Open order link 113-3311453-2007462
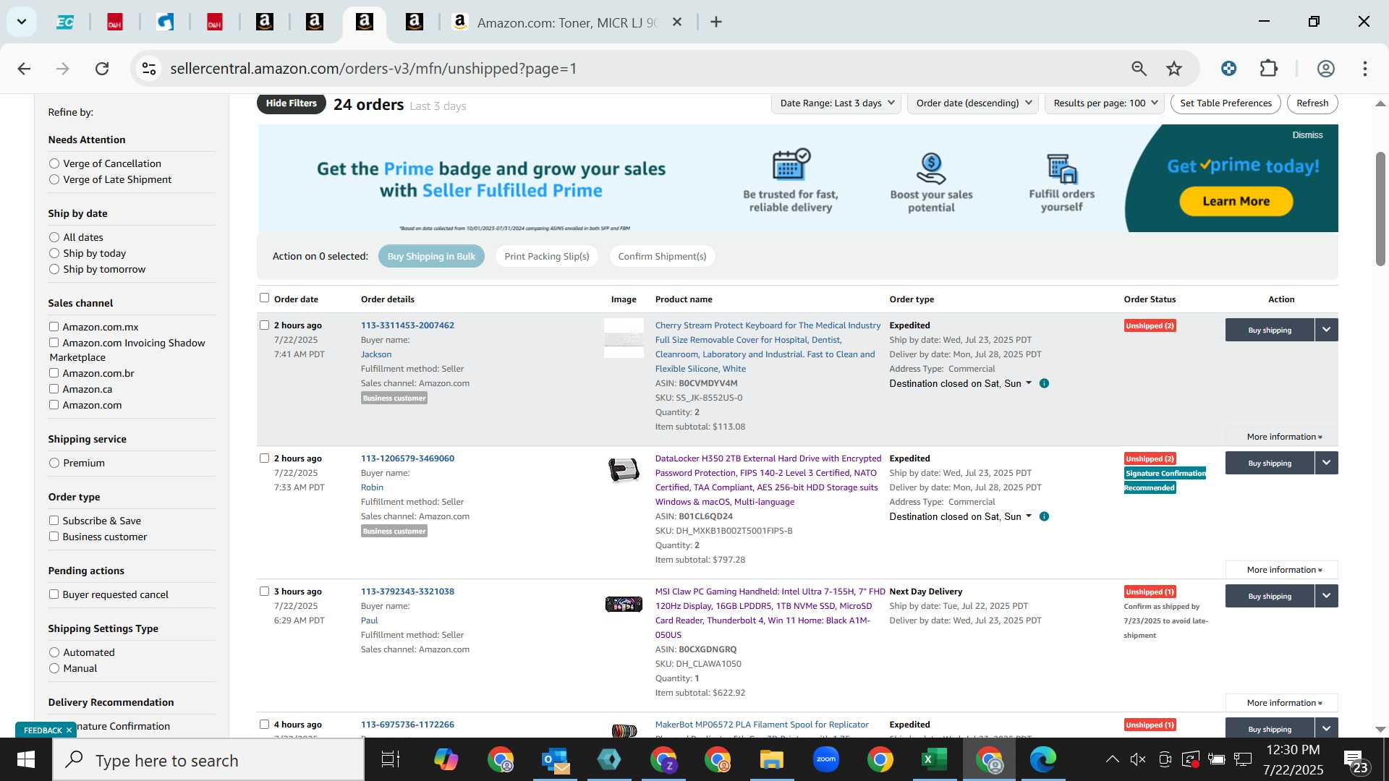This screenshot has height=781, width=1389. 407,325
